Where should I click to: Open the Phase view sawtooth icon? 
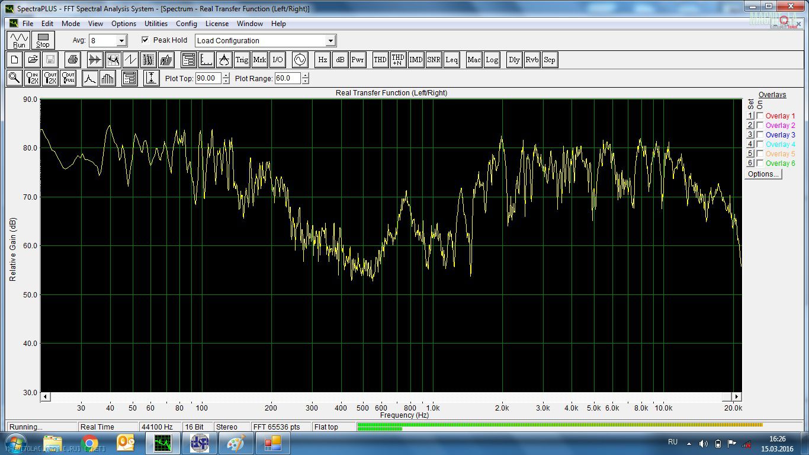coord(130,60)
